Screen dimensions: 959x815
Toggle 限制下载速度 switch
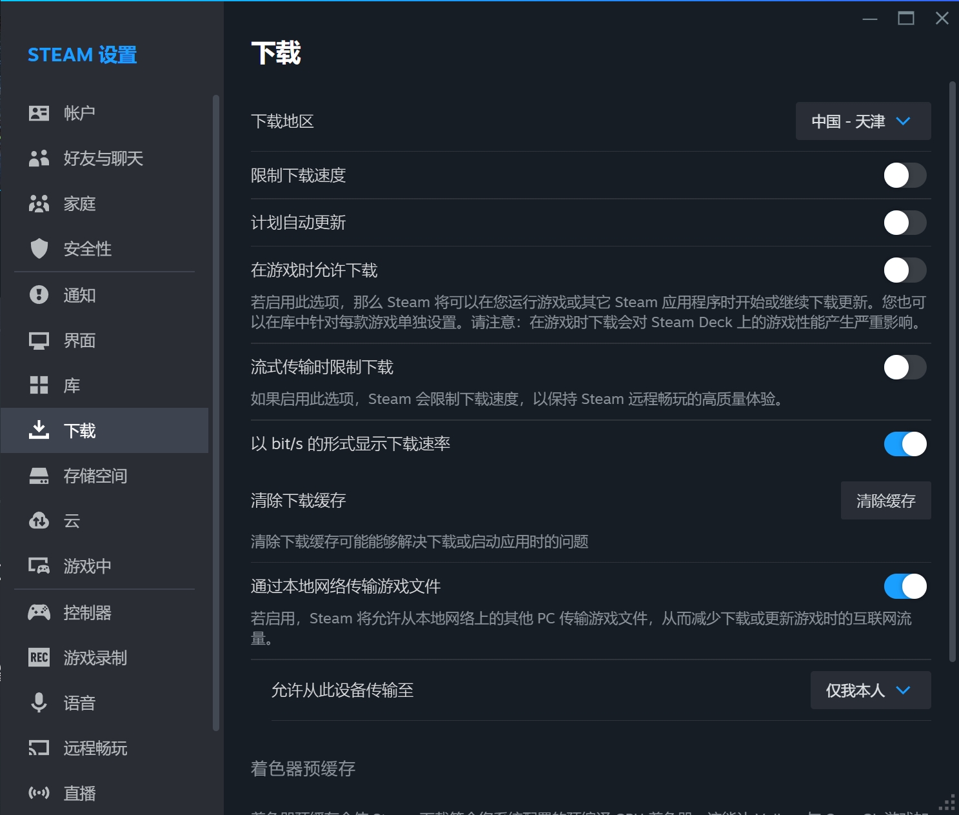pyautogui.click(x=905, y=176)
